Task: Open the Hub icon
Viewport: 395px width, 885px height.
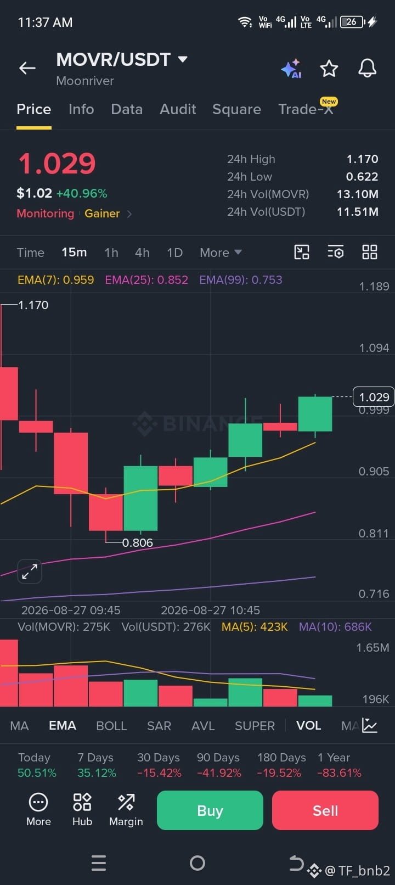Action: 82,810
